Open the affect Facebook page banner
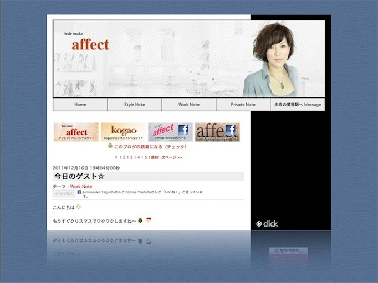Viewport: 378px width, 283px height. click(170, 132)
